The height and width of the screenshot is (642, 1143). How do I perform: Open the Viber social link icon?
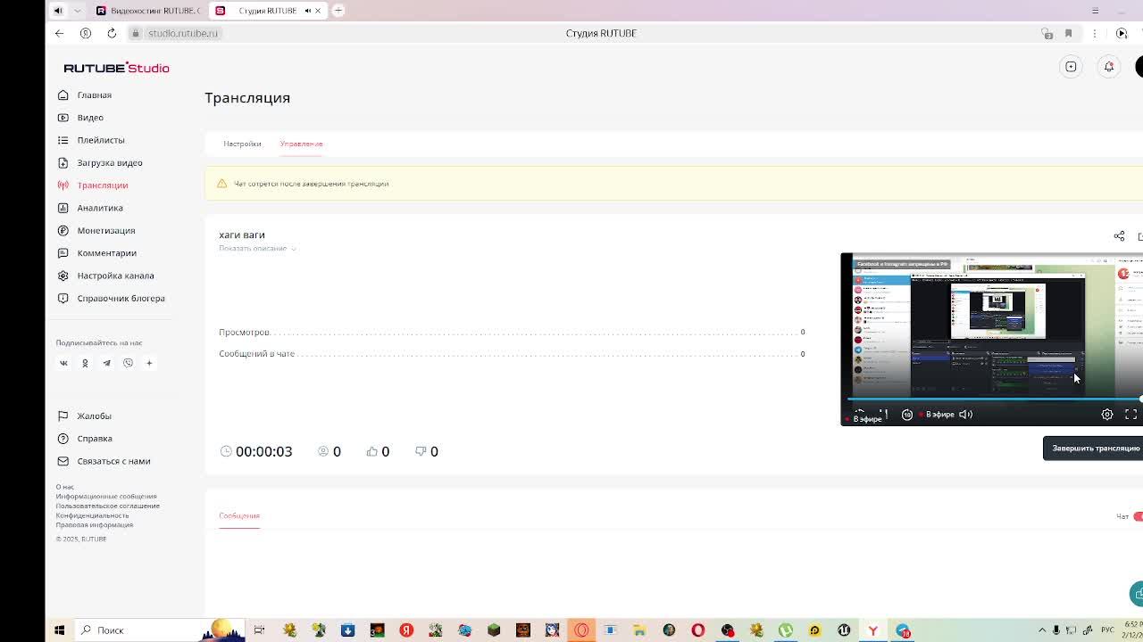tap(128, 363)
